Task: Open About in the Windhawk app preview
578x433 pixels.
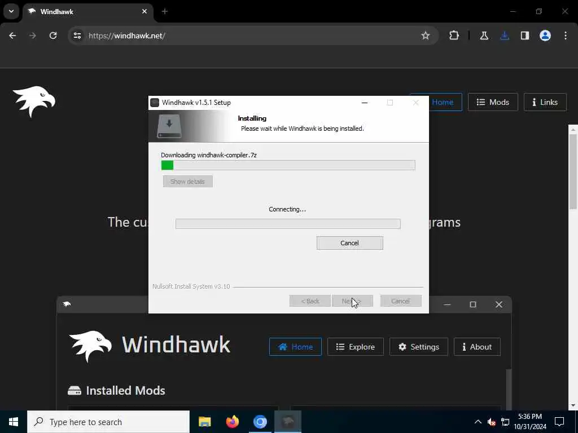Action: point(477,347)
